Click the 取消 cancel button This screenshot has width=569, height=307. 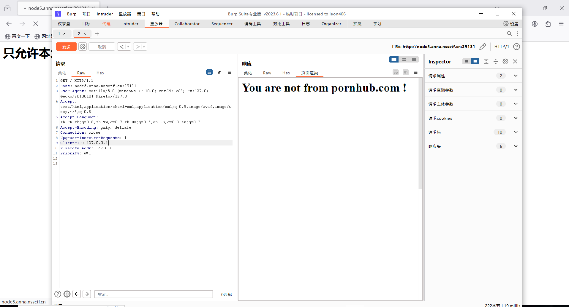coord(102,47)
